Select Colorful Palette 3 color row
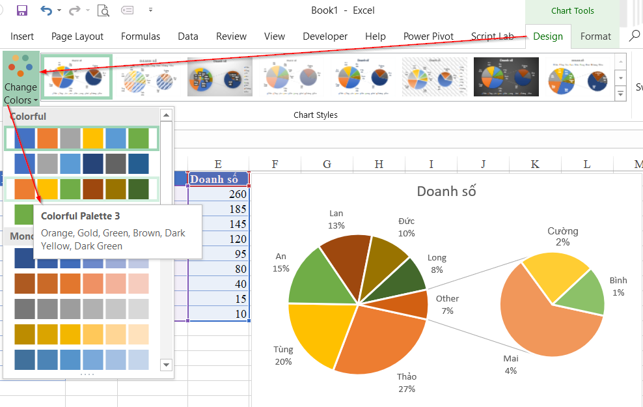The width and height of the screenshot is (643, 407). tap(82, 189)
